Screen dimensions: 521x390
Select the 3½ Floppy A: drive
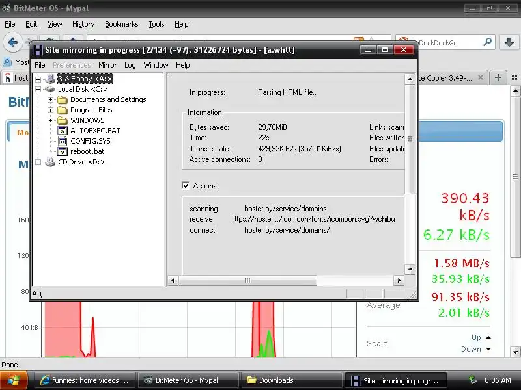(85, 79)
